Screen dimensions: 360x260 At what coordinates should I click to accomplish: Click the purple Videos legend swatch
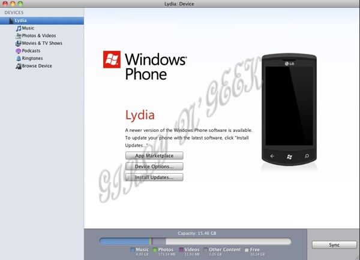pyautogui.click(x=181, y=250)
